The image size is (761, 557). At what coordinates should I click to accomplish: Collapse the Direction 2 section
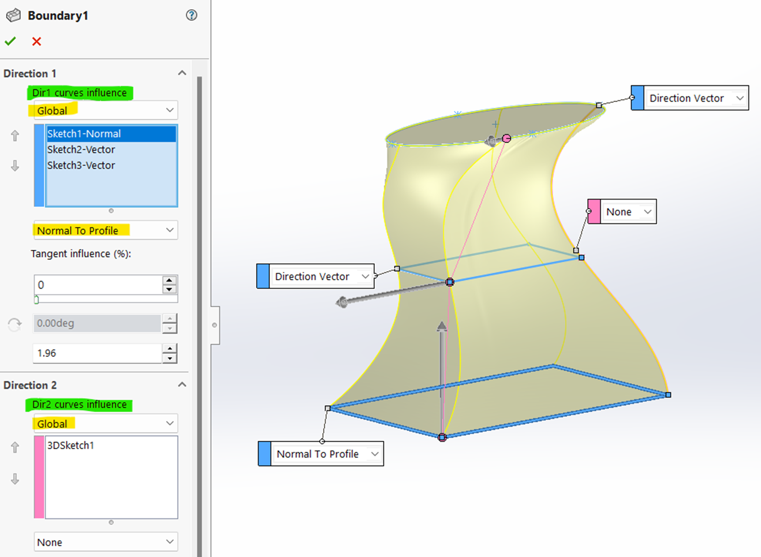pos(182,384)
